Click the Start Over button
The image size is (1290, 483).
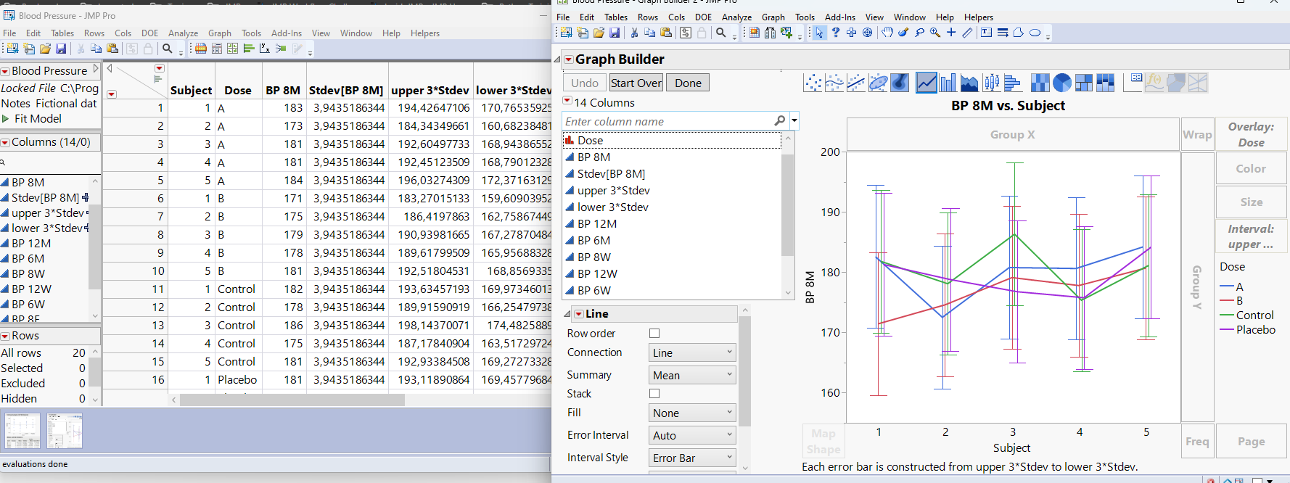click(636, 83)
